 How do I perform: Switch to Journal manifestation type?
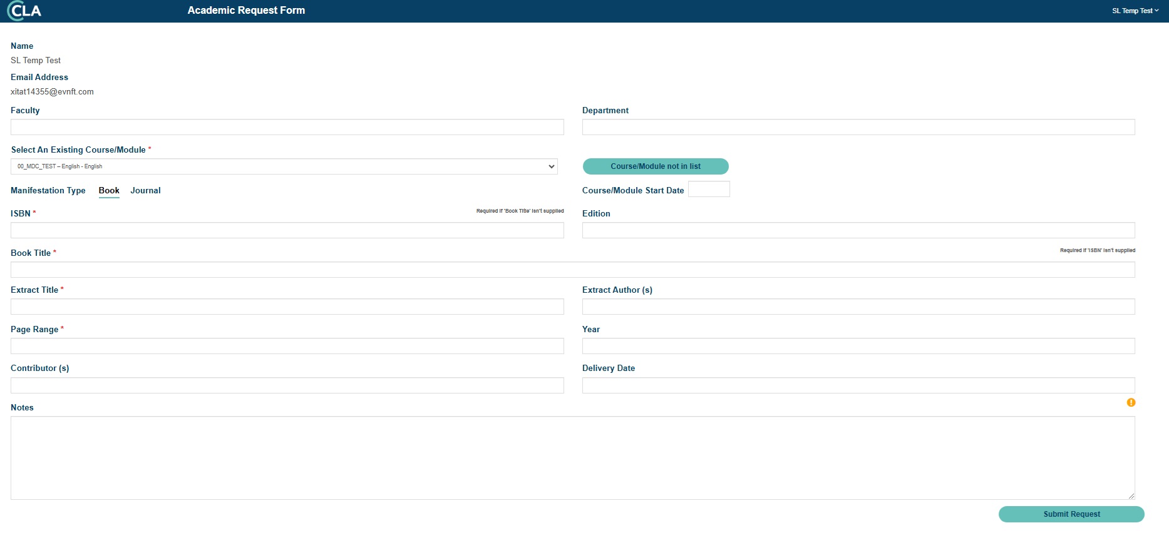point(145,191)
